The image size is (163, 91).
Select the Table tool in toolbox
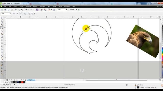[2, 53]
